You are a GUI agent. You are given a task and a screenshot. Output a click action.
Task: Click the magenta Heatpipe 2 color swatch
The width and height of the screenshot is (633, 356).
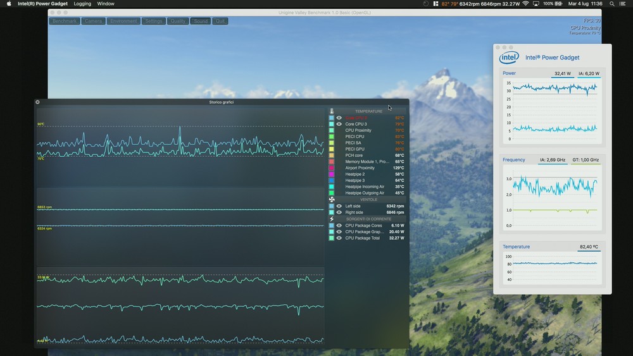[x=331, y=174]
